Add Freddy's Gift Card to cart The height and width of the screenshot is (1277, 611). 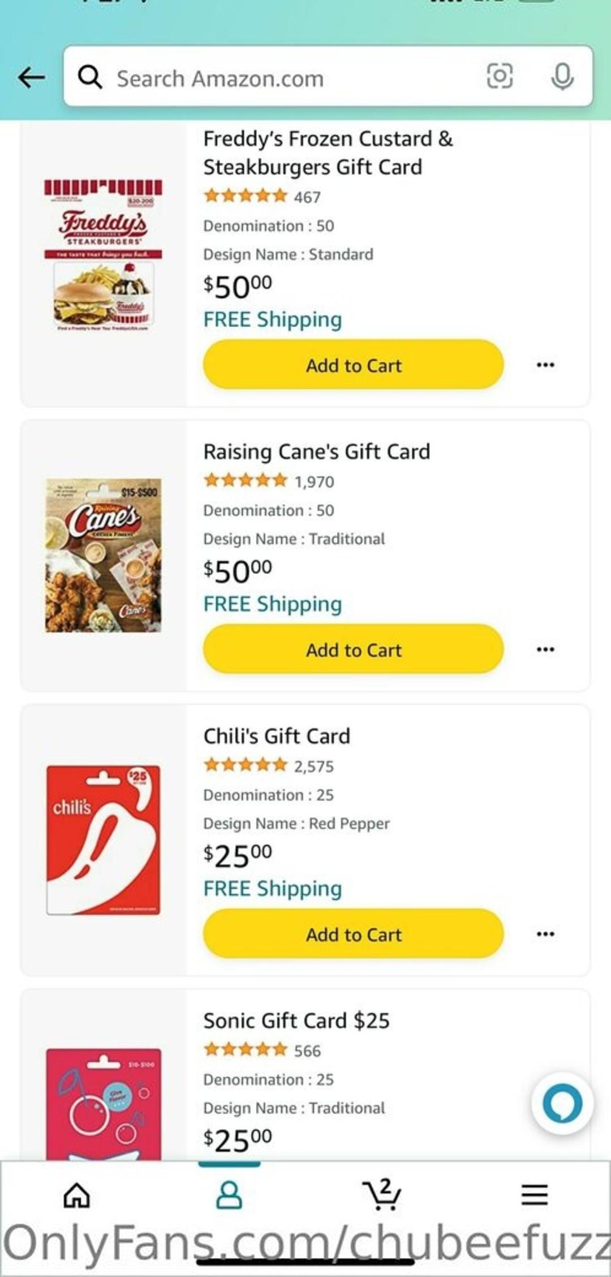pos(353,365)
